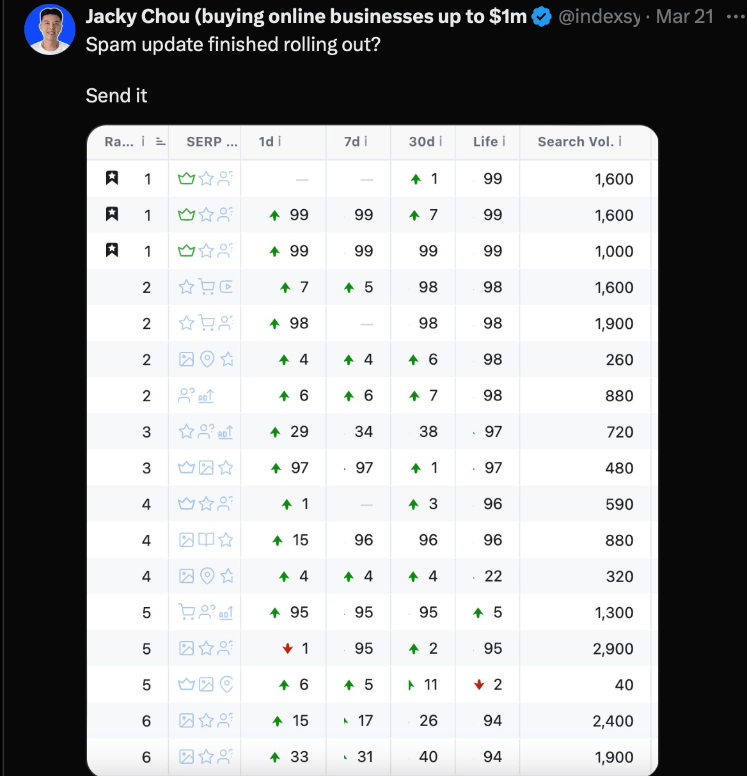Click the info icon beside 1d header
This screenshot has height=776, width=747.
point(279,141)
